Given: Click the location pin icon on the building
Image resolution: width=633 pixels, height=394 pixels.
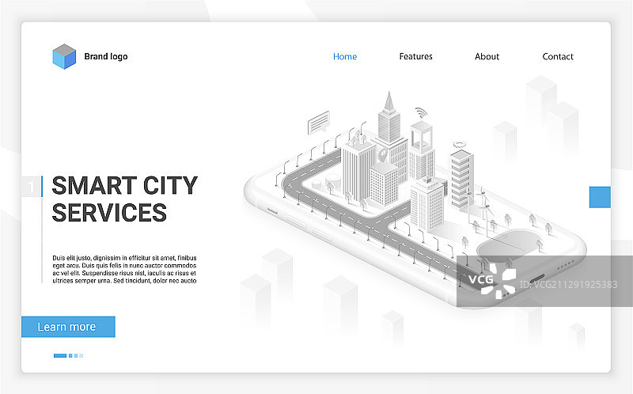Looking at the screenshot, I should 383,153.
